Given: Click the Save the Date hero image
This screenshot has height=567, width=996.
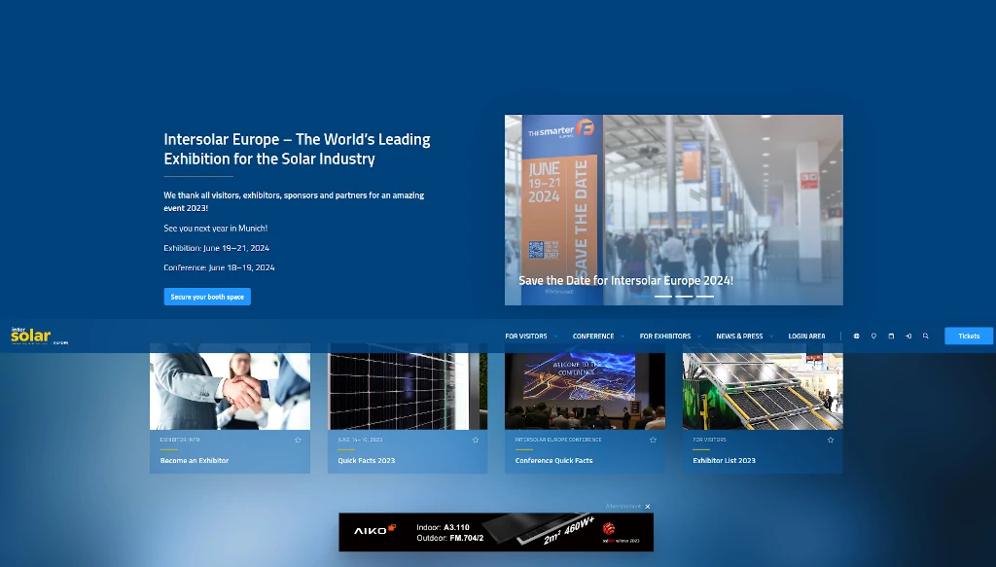Looking at the screenshot, I should 674,210.
